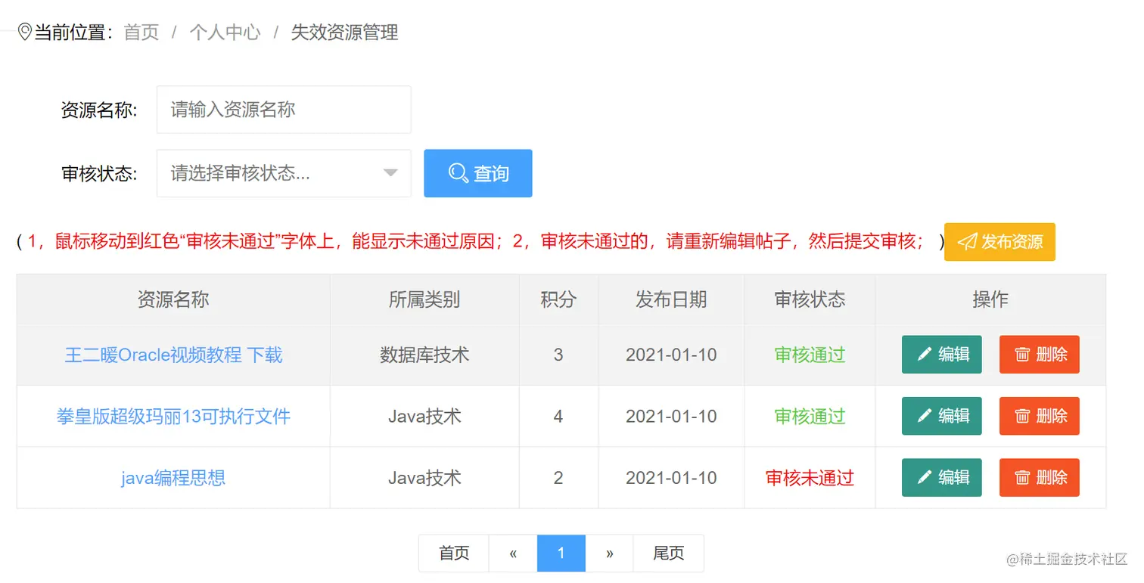This screenshot has height=583, width=1144.
Task: Click the red review notice text
Action: (x=476, y=242)
